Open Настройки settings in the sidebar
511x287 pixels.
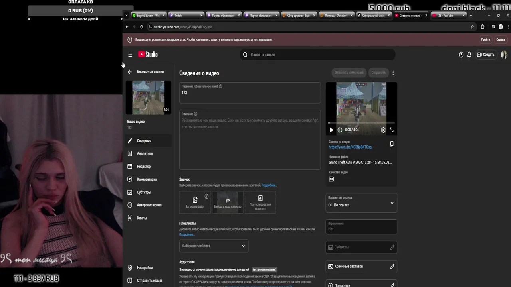149,268
